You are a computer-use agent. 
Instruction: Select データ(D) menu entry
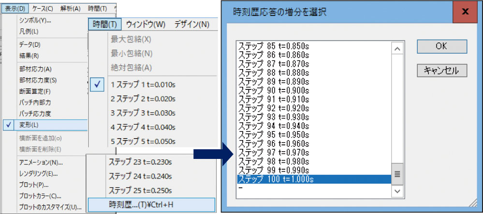pyautogui.click(x=29, y=44)
